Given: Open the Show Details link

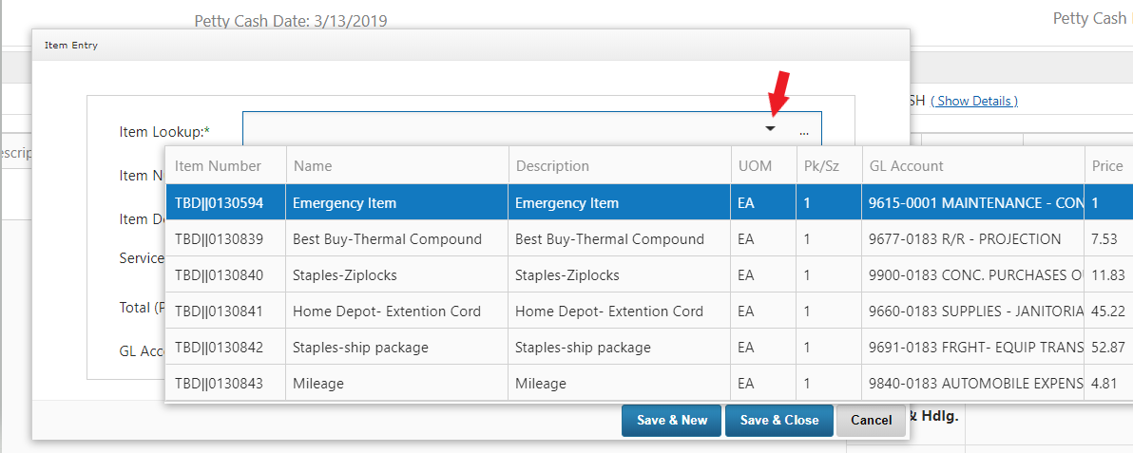Looking at the screenshot, I should 974,101.
